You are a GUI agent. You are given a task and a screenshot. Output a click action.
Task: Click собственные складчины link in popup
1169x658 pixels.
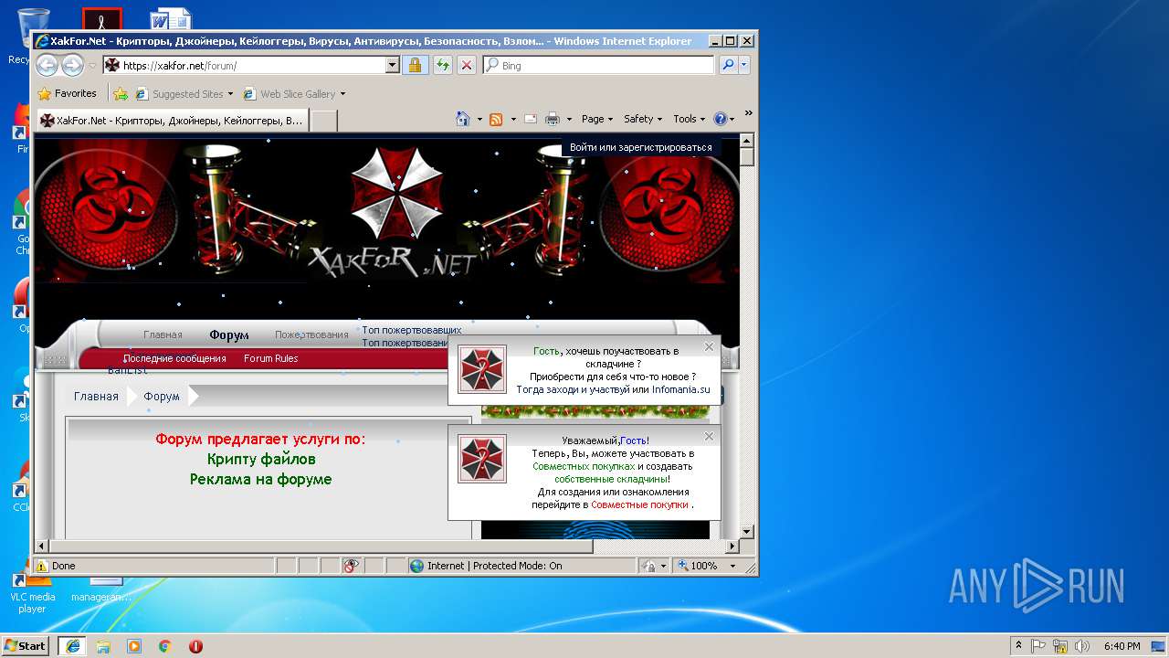pyautogui.click(x=610, y=479)
